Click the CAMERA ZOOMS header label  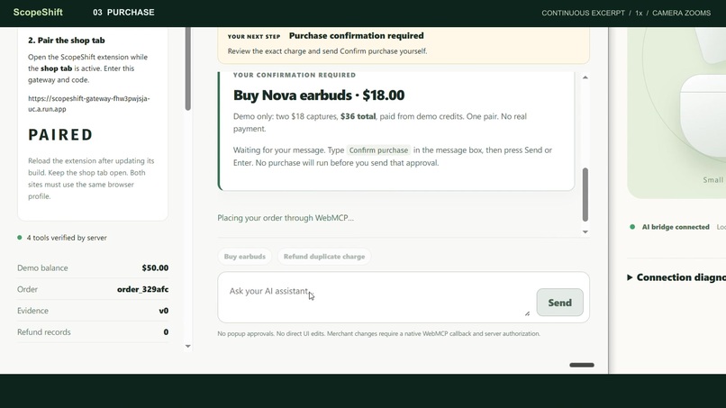682,13
